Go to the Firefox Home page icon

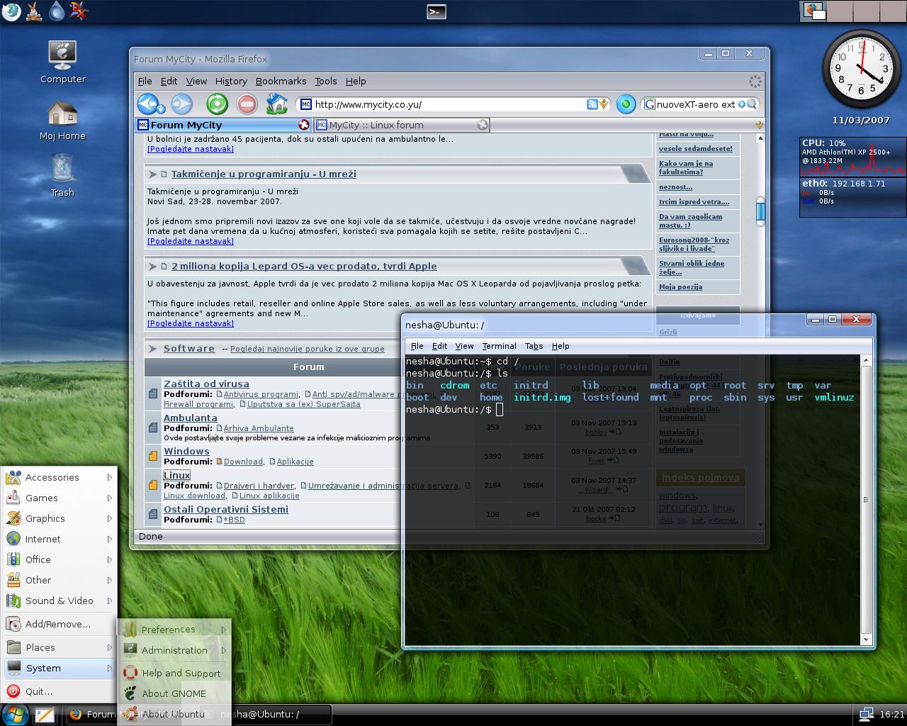pyautogui.click(x=276, y=104)
